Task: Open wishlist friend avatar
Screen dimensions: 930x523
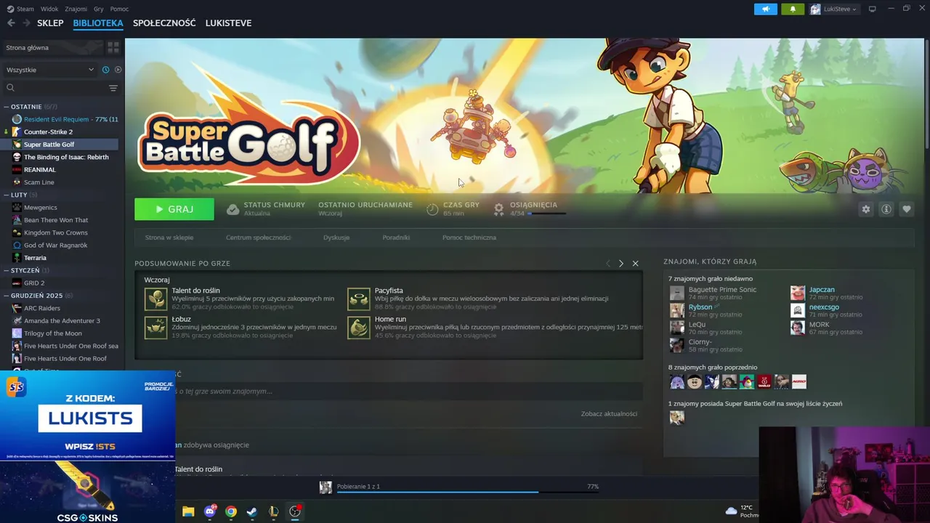Action: pyautogui.click(x=676, y=417)
